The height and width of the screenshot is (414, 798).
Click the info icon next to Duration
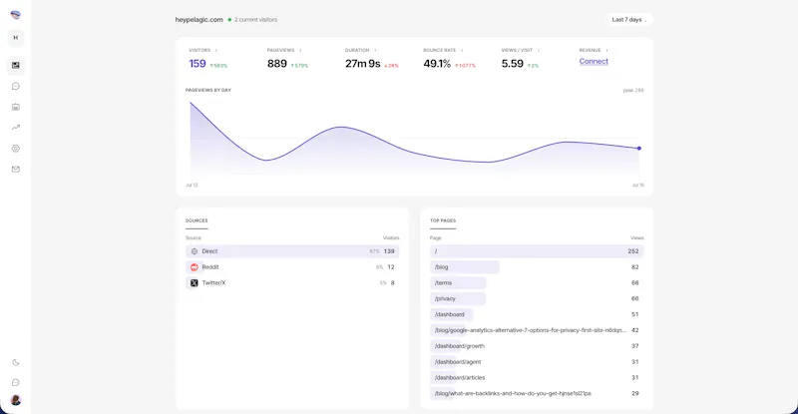pyautogui.click(x=375, y=51)
